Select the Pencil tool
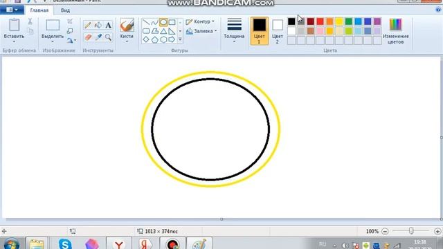Viewport: 443px width, 249px height. (x=88, y=25)
